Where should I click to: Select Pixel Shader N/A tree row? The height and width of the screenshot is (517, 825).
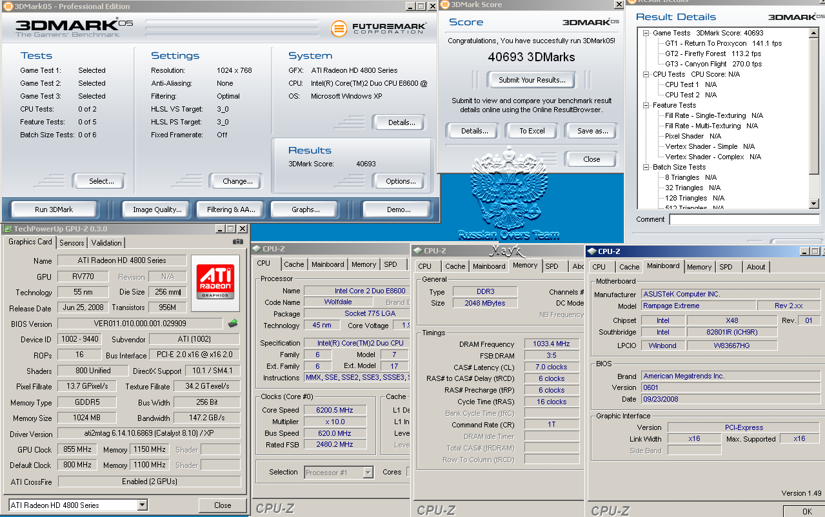tap(693, 136)
